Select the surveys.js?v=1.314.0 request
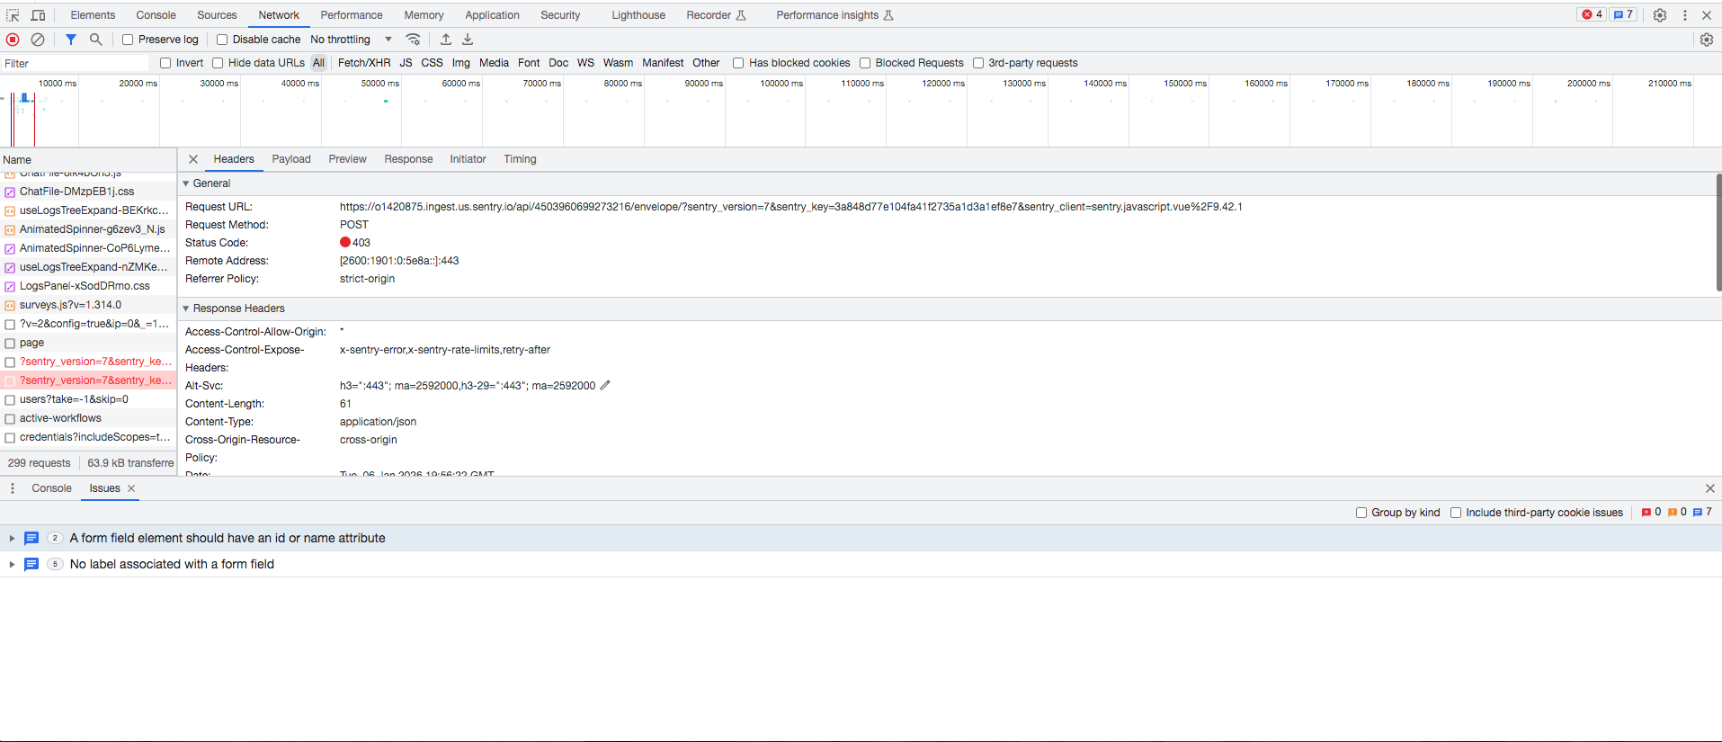1722x742 pixels. pos(88,305)
